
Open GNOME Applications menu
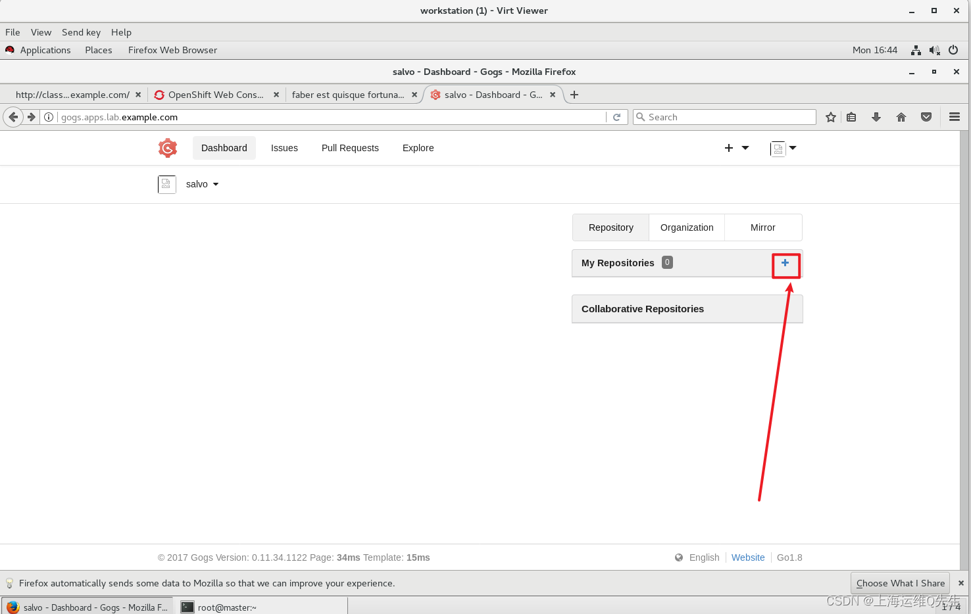pos(38,50)
